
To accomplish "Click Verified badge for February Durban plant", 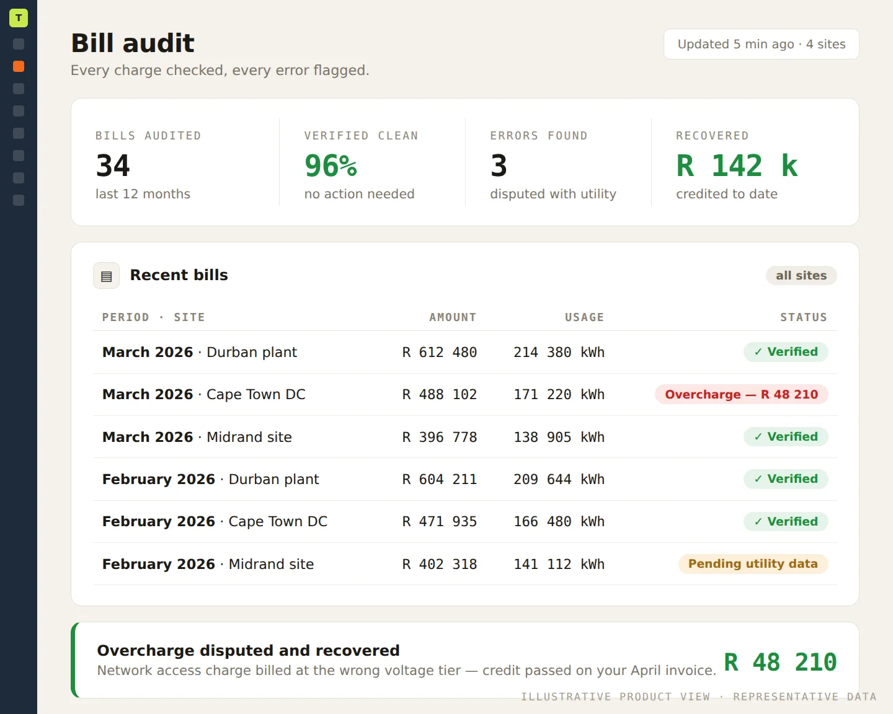I will point(786,478).
